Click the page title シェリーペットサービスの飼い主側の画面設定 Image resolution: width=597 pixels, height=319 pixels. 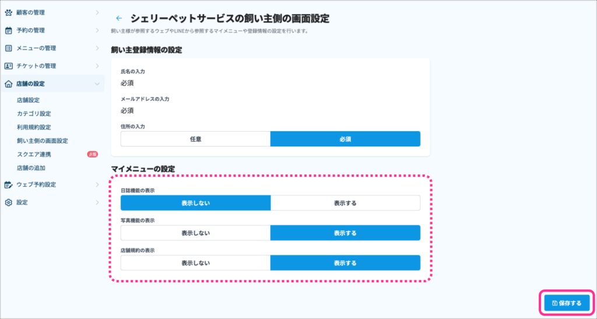(x=230, y=18)
